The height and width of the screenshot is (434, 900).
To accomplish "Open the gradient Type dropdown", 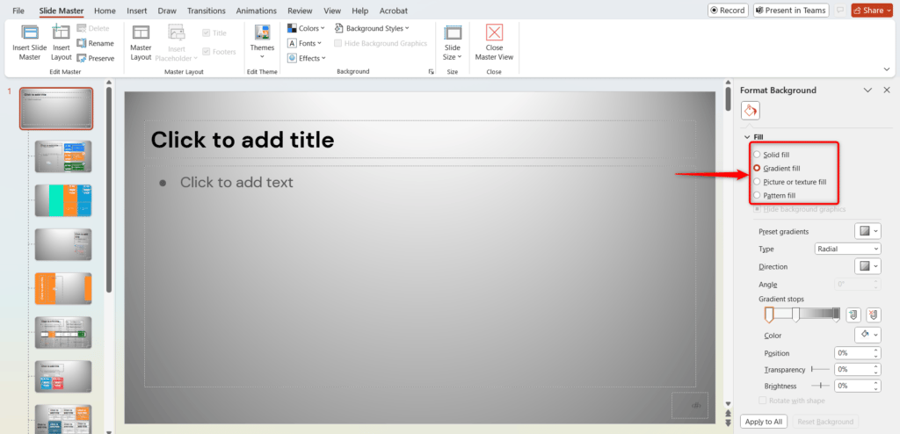I will click(x=847, y=249).
